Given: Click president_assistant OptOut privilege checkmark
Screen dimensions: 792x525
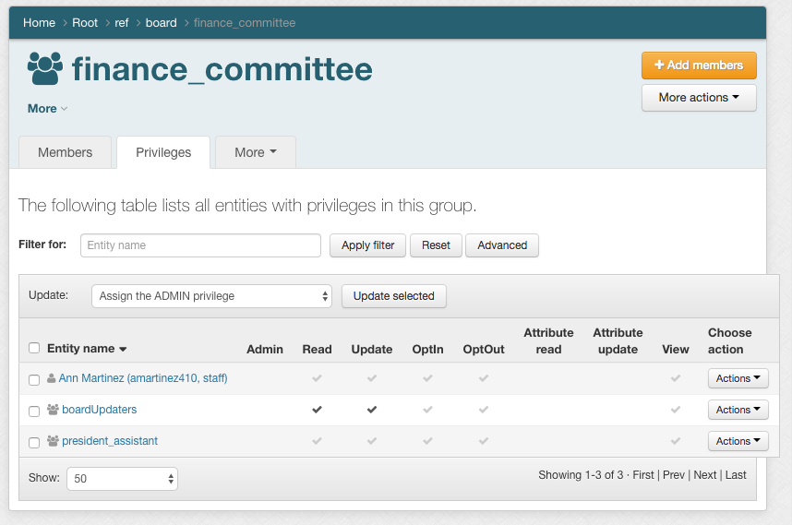Looking at the screenshot, I should tap(484, 441).
